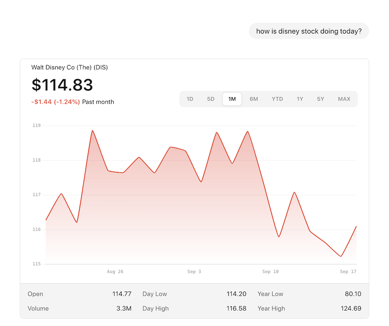This screenshot has width=389, height=326.
Task: Click the user message about disney stock
Action: pos(309,31)
